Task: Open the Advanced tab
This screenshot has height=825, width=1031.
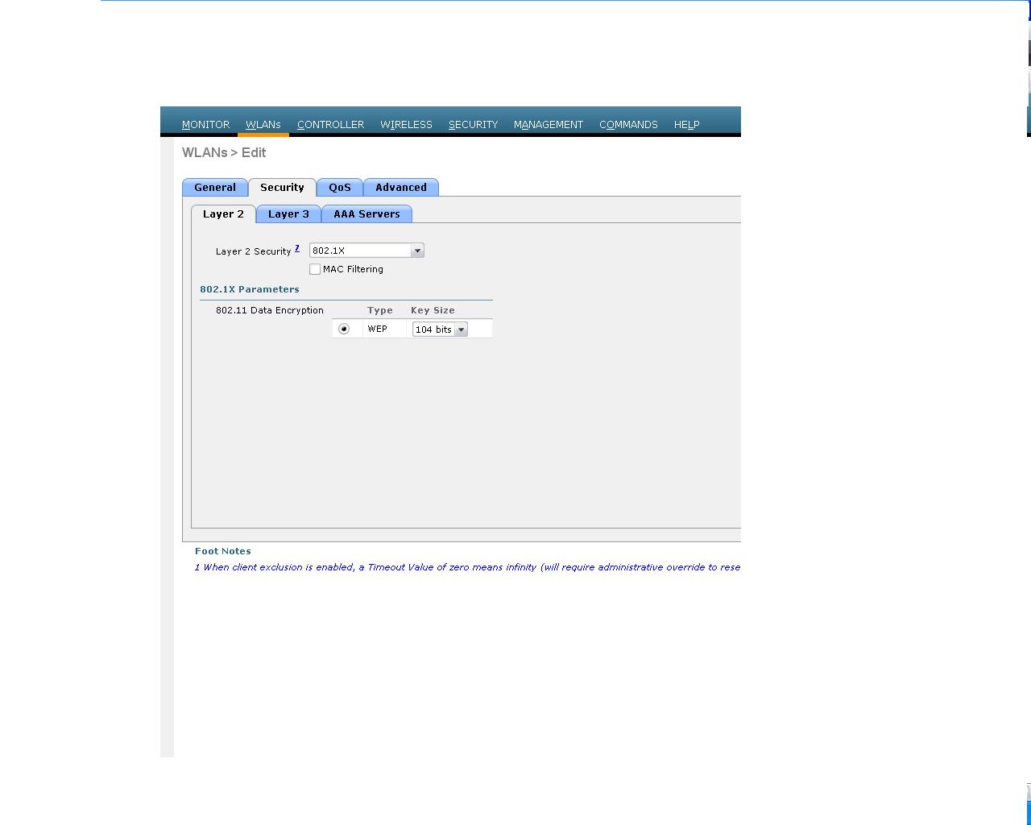Action: click(x=401, y=188)
